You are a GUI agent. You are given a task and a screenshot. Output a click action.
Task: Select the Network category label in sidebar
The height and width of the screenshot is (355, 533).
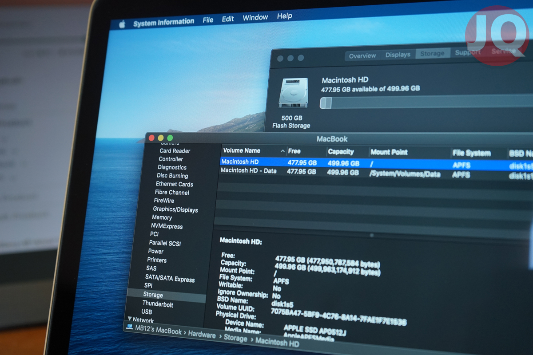143,320
